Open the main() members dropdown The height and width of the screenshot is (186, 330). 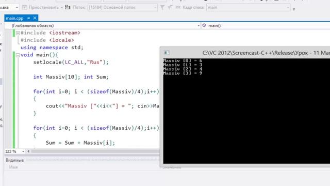(266, 25)
